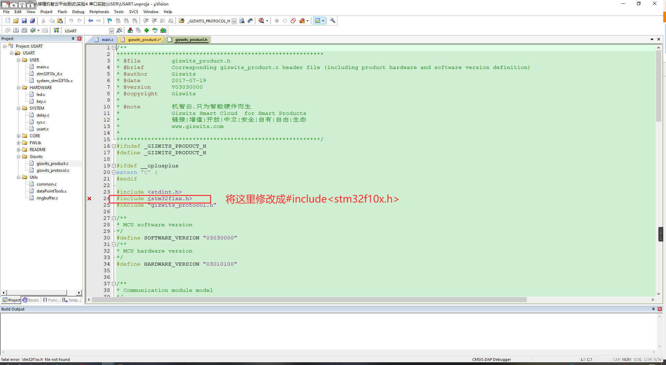Image resolution: width=666 pixels, height=365 pixels.
Task: Open Manage Run-Time Environment green diamond
Action: [x=147, y=30]
